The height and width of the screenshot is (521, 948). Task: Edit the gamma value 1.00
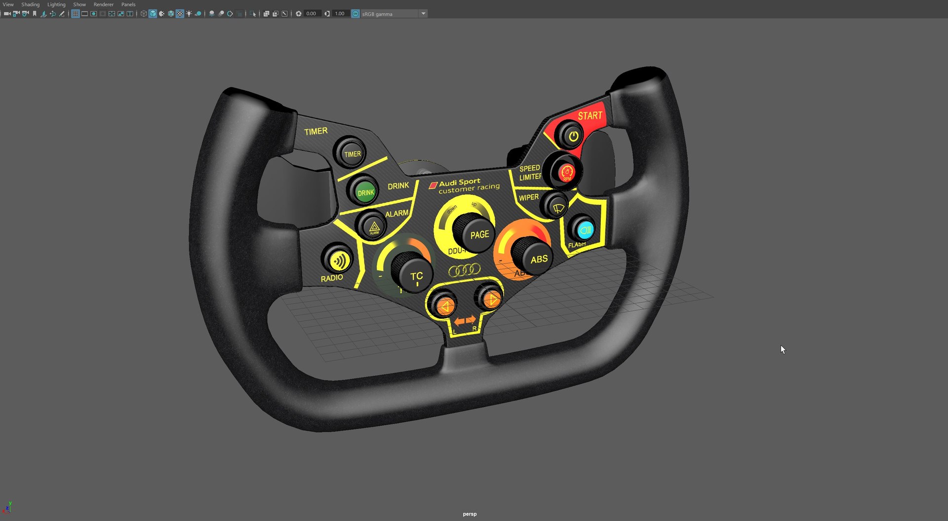341,14
